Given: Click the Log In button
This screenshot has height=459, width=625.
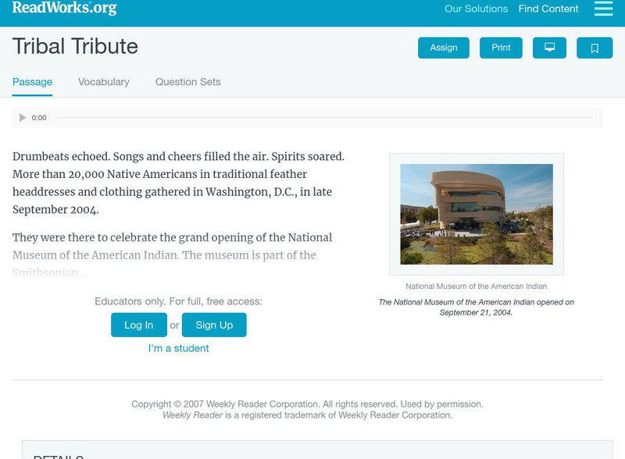Looking at the screenshot, I should click(138, 325).
